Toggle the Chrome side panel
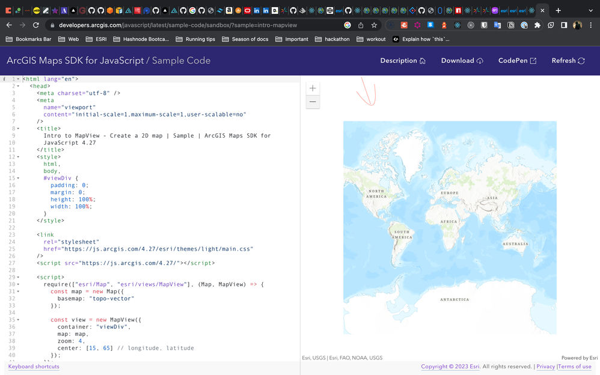The image size is (600, 375). point(564,25)
